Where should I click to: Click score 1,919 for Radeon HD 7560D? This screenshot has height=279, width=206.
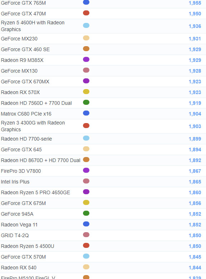point(195,103)
